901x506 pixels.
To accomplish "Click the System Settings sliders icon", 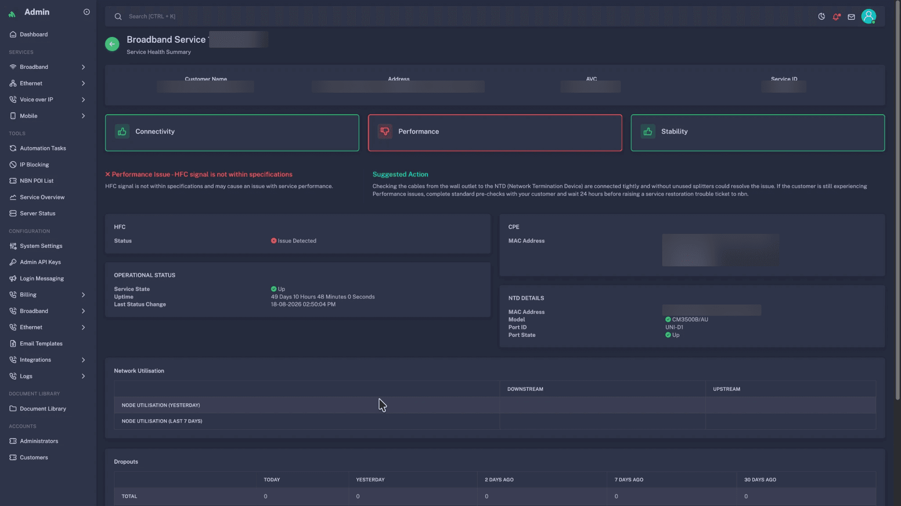I will click(13, 246).
